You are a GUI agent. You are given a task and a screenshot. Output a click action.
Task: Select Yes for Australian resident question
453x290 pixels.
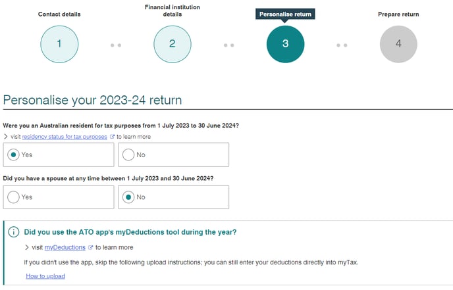coord(59,155)
